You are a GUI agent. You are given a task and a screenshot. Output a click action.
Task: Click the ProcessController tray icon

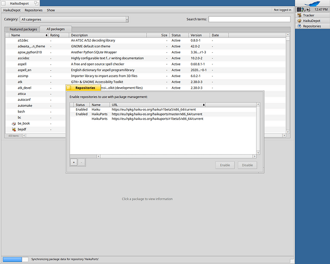299,10
